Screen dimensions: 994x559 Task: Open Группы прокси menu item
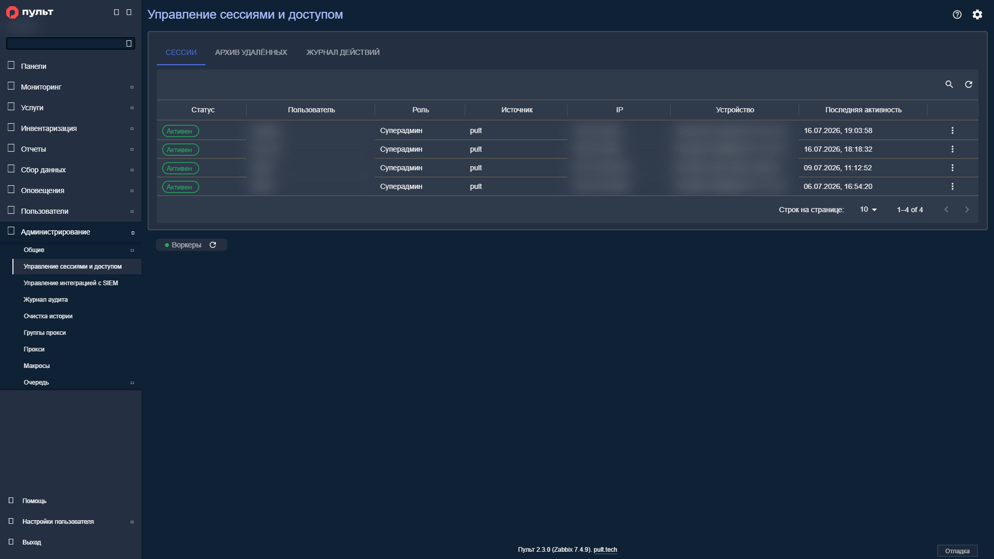45,333
